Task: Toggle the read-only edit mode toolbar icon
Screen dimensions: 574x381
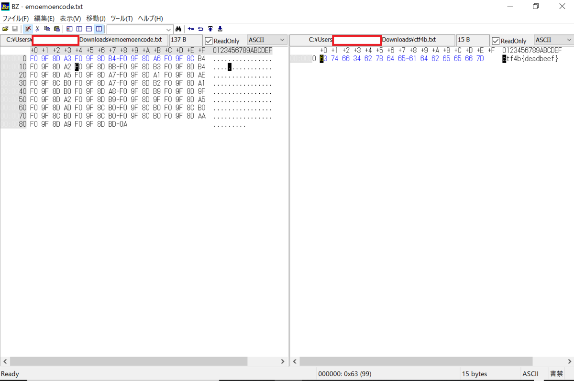Action: [x=28, y=29]
